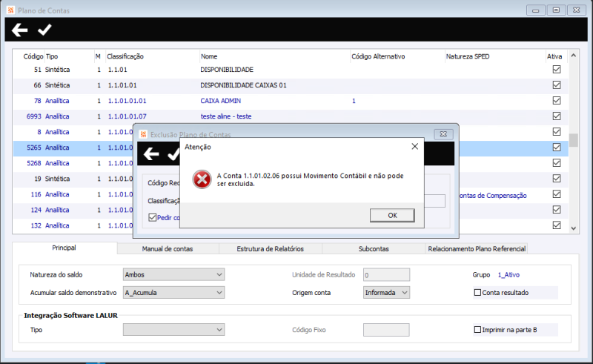Click the account grid's vertical scrollbar thumb
This screenshot has width=593, height=364.
(x=573, y=140)
